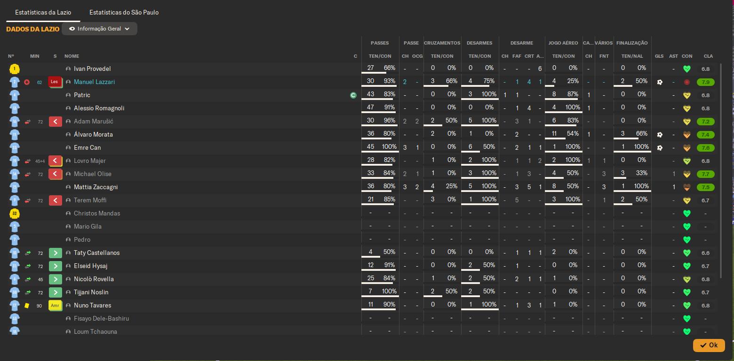Image resolution: width=734 pixels, height=361 pixels.
Task: Open the Informação Geral view dropdown
Action: (99, 29)
